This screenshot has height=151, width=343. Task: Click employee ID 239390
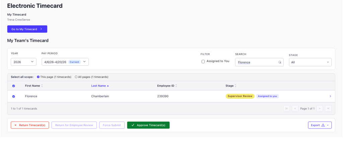pyautogui.click(x=163, y=96)
